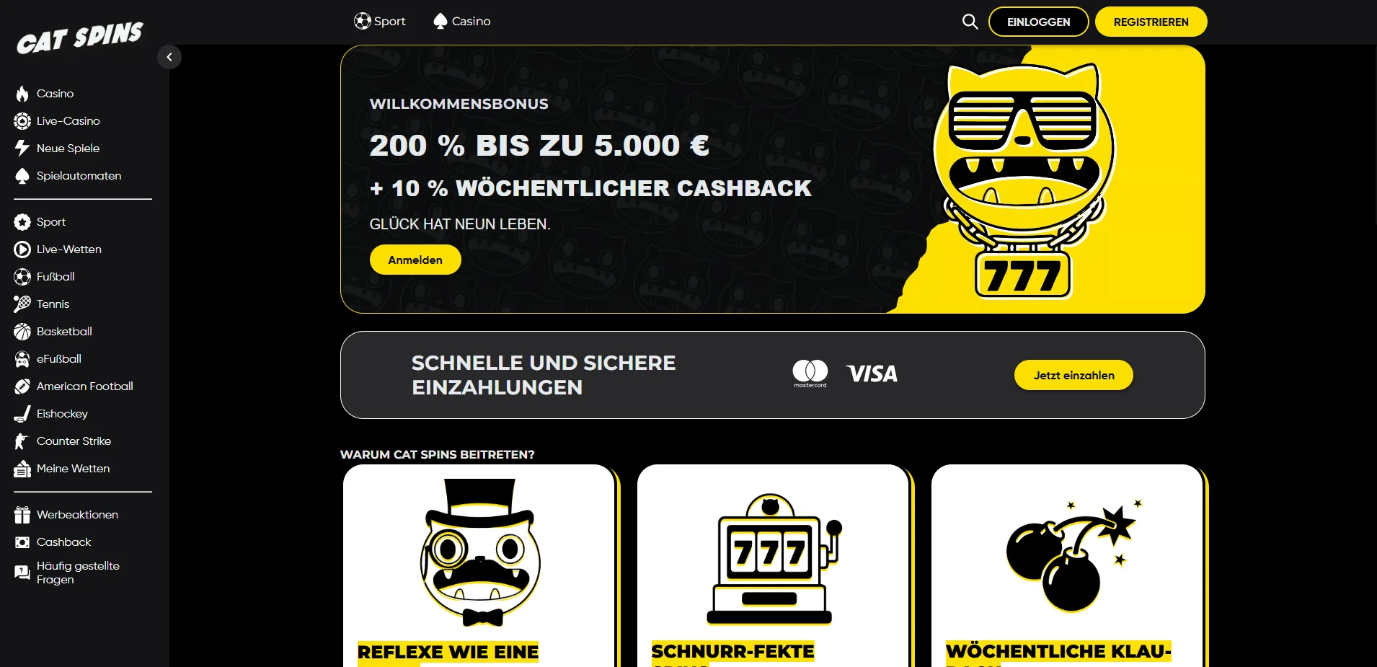Open American Football sidebar entry
Screen dimensions: 1377x667
[74, 386]
